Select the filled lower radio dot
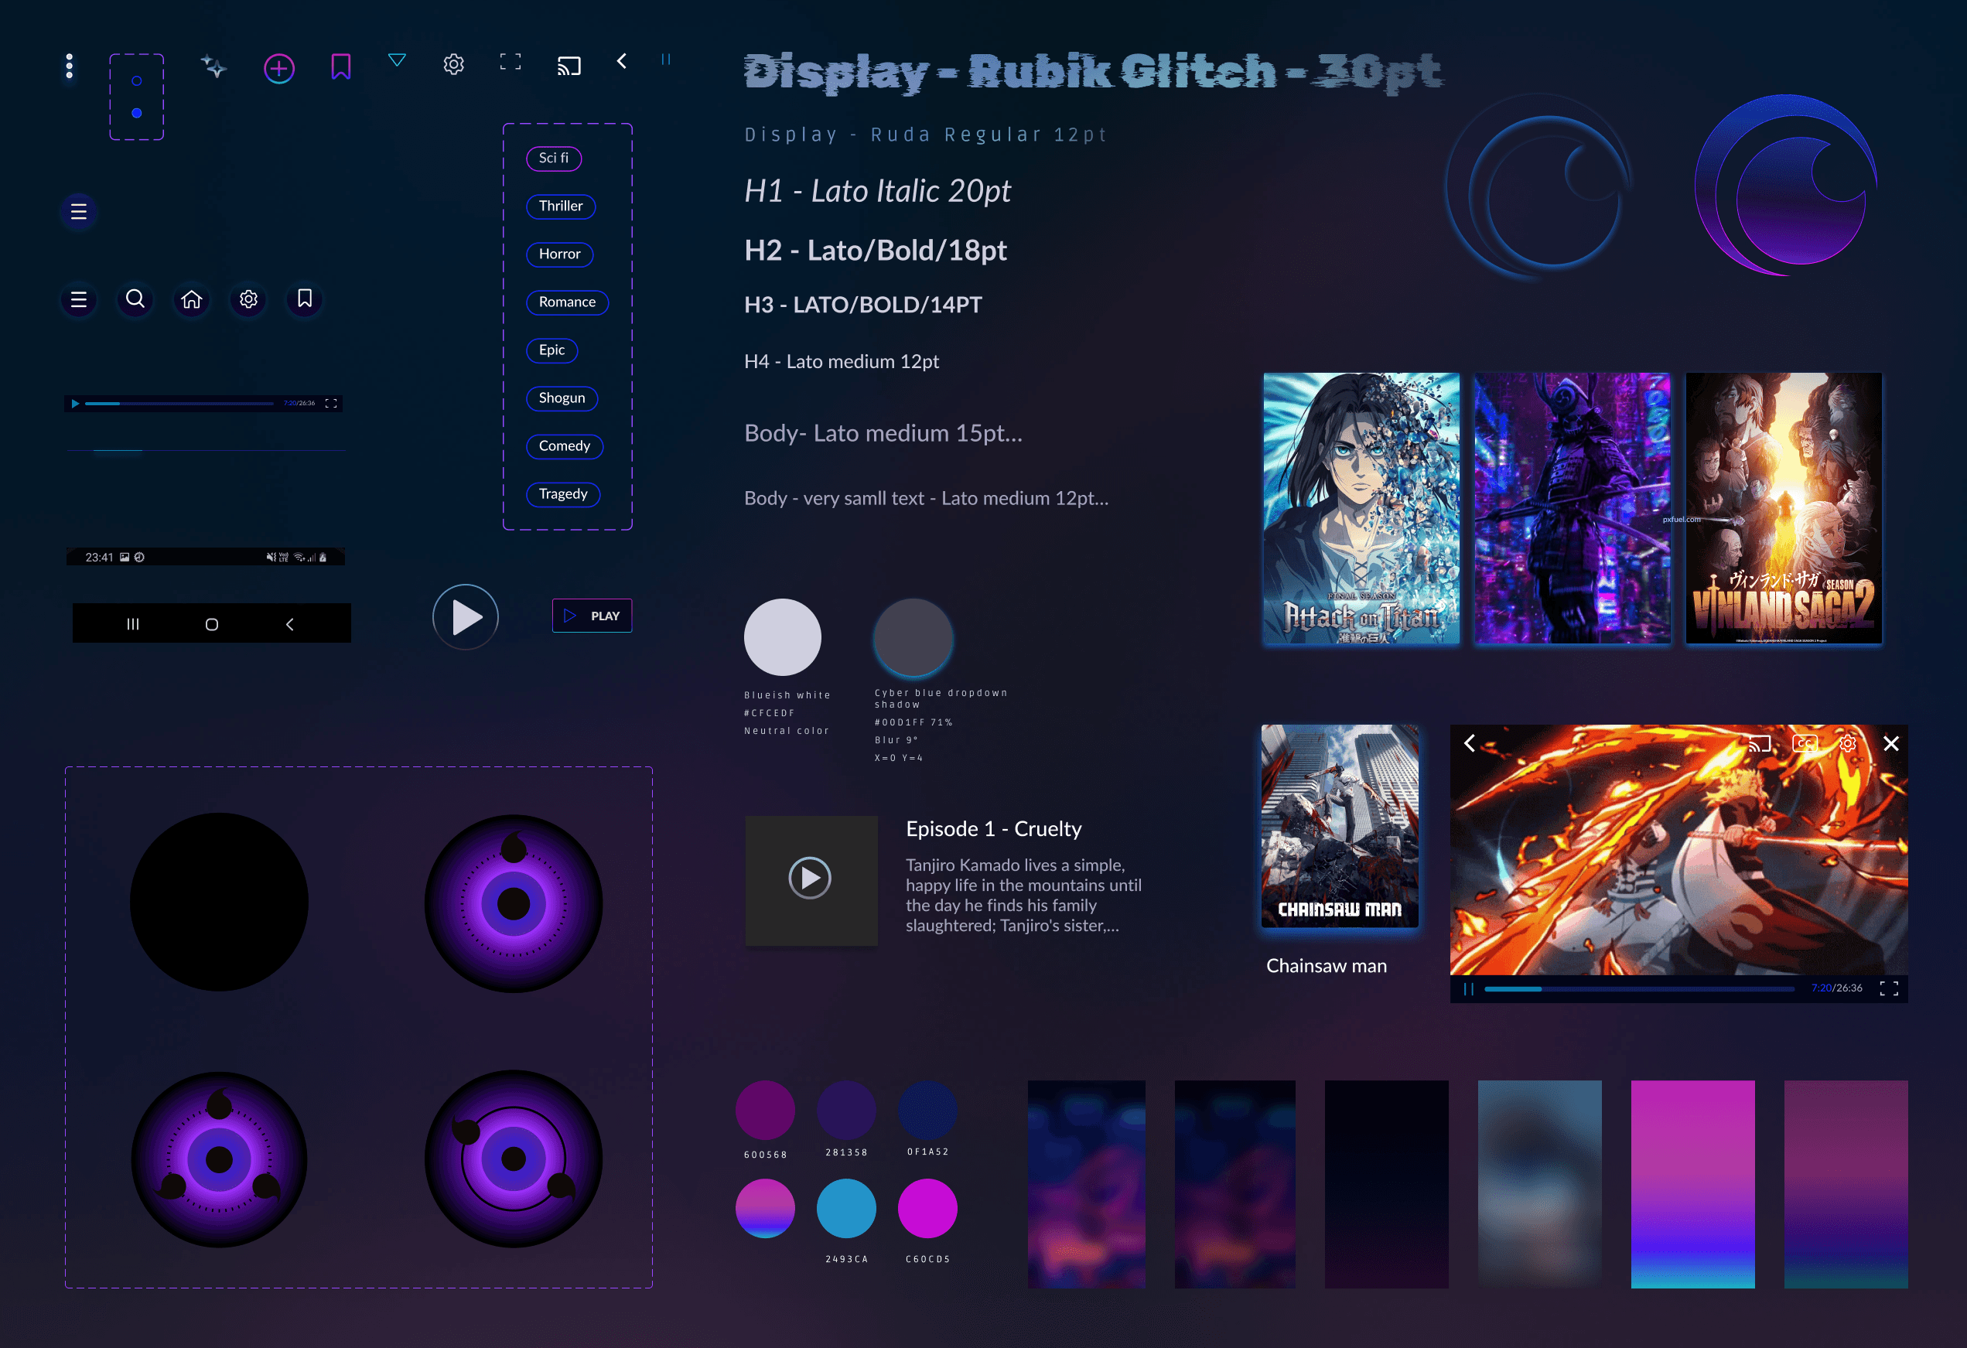The width and height of the screenshot is (1967, 1348). point(136,114)
